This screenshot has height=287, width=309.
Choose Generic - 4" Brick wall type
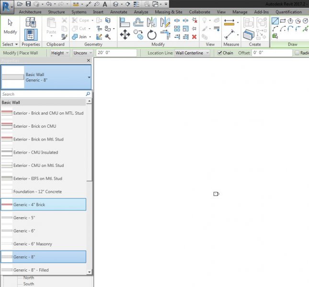[x=43, y=205]
